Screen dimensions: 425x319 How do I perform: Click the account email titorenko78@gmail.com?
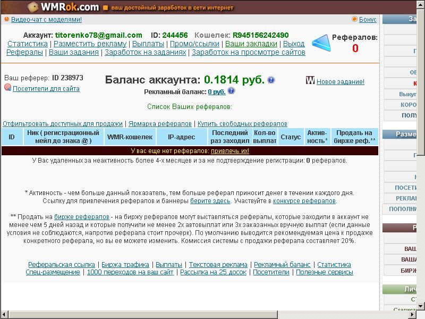tap(99, 35)
